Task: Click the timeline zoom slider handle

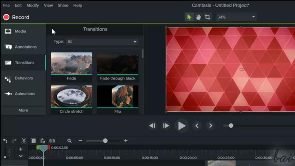Action: pos(105,141)
